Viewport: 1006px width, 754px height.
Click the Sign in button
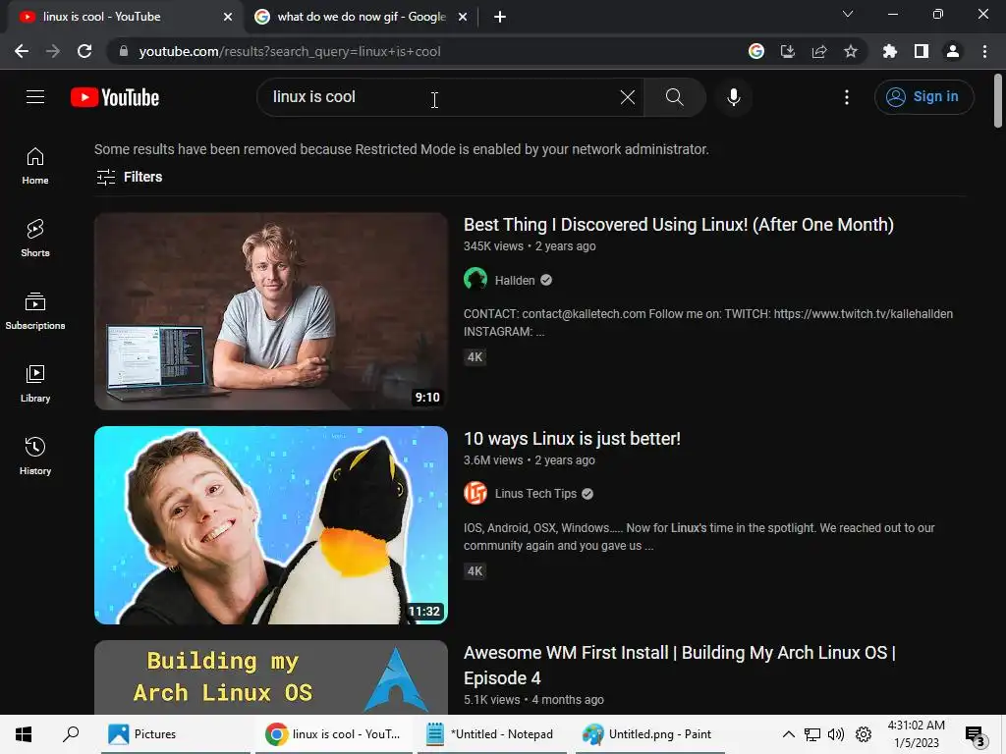point(923,97)
